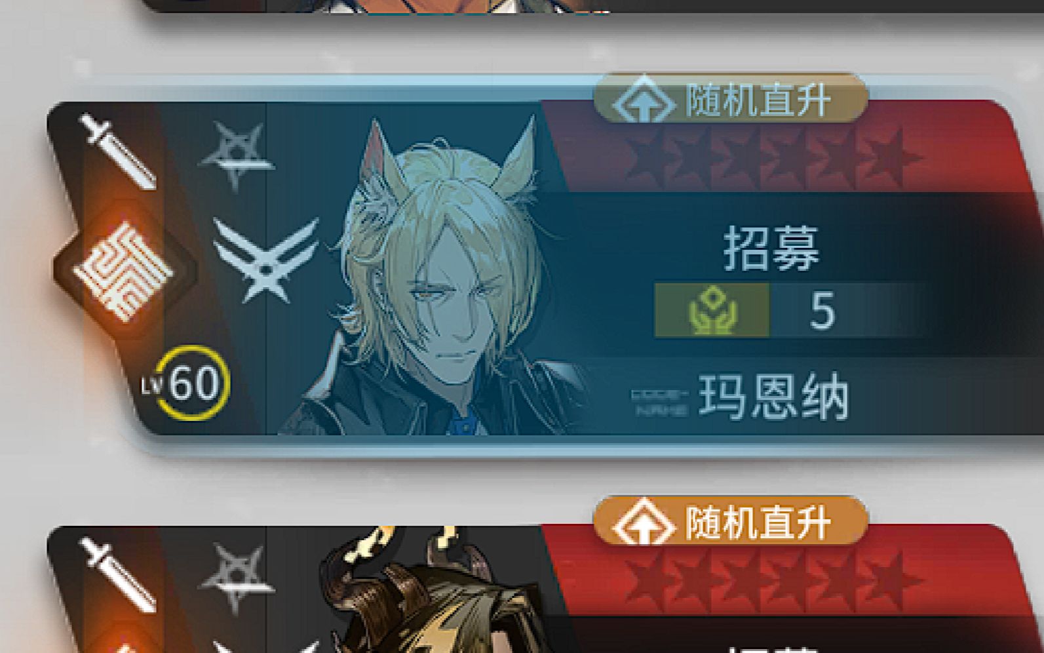Click the recruit cost number 5
The height and width of the screenshot is (653, 1044).
822,311
